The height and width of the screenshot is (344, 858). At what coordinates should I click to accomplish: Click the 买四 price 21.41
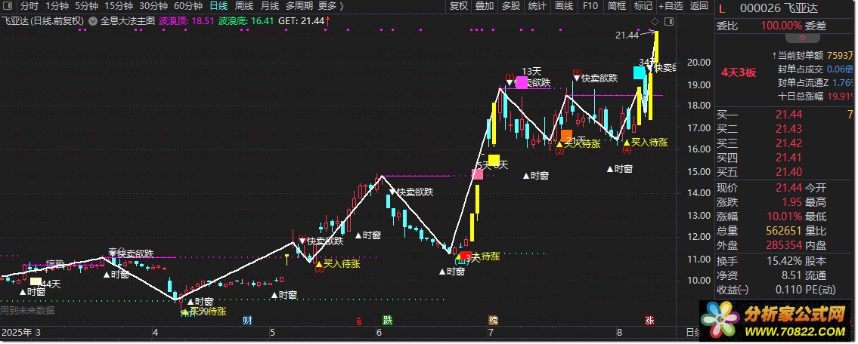(788, 158)
